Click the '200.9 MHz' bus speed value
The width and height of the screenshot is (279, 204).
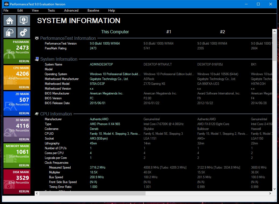pos(97,177)
